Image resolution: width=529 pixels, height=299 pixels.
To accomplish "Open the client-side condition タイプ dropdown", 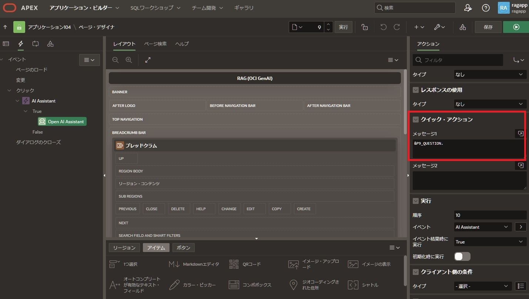I will point(483,286).
